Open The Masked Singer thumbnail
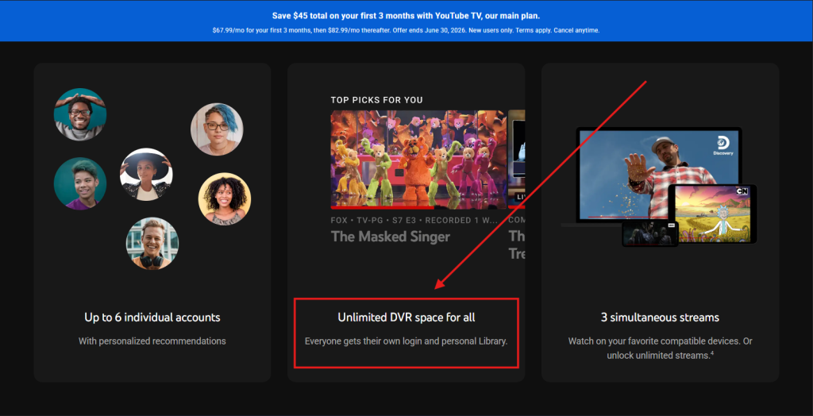The height and width of the screenshot is (416, 813). click(418, 160)
